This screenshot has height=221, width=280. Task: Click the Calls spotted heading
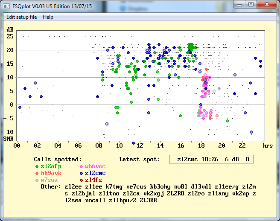pos(58,159)
